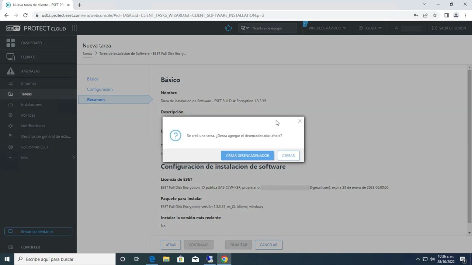This screenshot has width=472, height=265.
Task: Close the dialog with the X icon
Action: coord(300,121)
